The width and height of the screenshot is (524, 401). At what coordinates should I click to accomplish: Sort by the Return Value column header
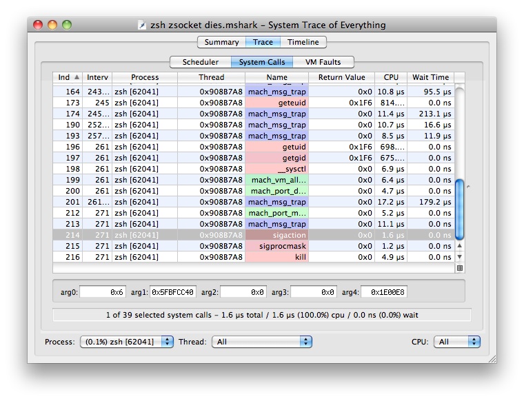(x=341, y=77)
